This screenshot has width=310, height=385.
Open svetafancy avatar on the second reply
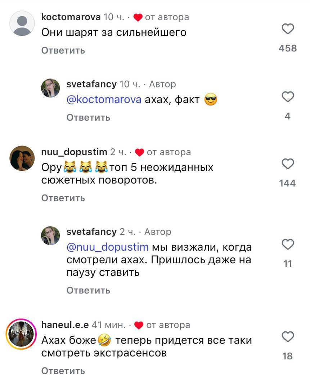click(x=50, y=236)
